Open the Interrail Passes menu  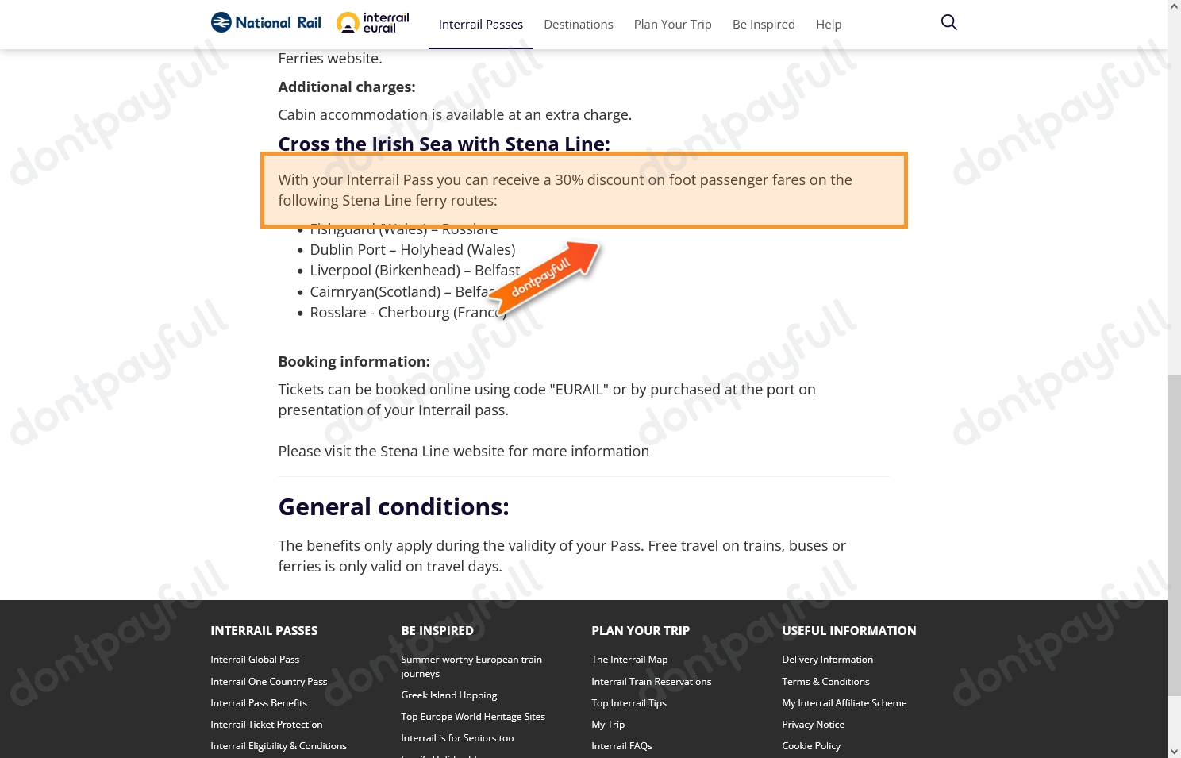click(480, 25)
